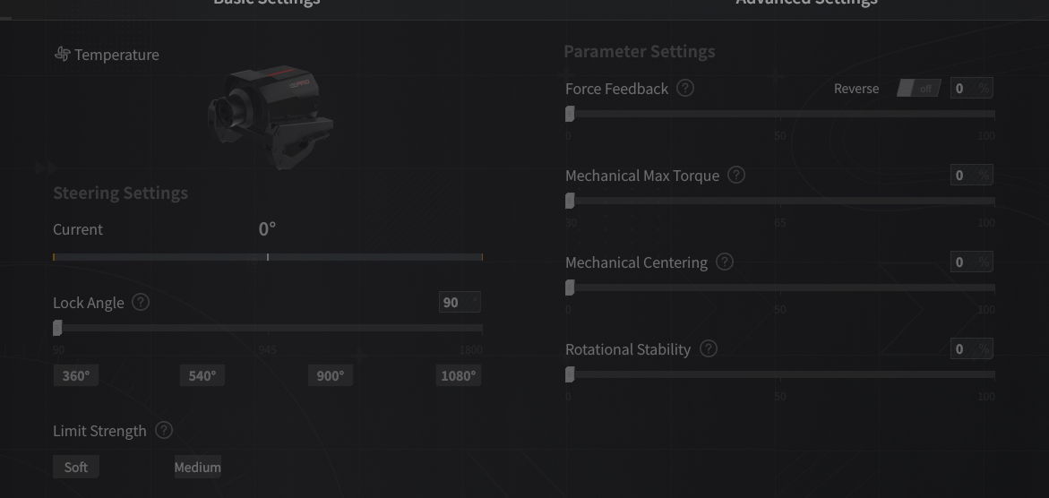Open the Mechanical Centering help icon
This screenshot has width=1049, height=498.
(725, 261)
